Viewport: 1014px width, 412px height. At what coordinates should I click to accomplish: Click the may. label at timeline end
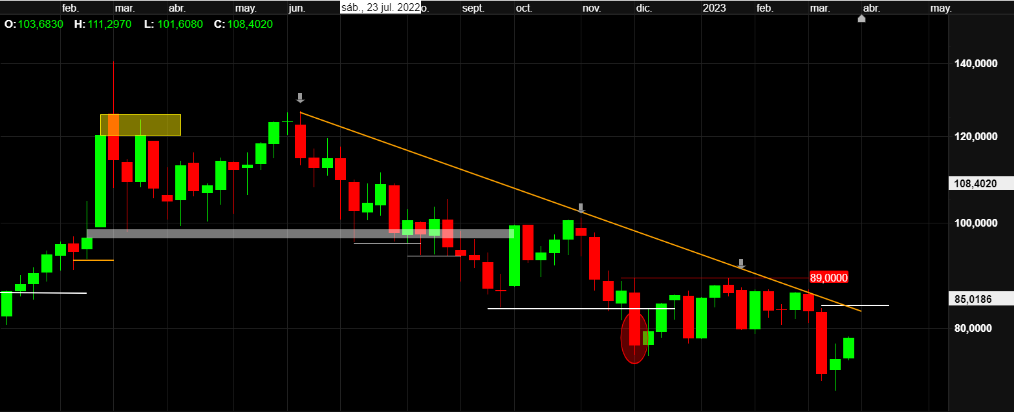coord(940,8)
